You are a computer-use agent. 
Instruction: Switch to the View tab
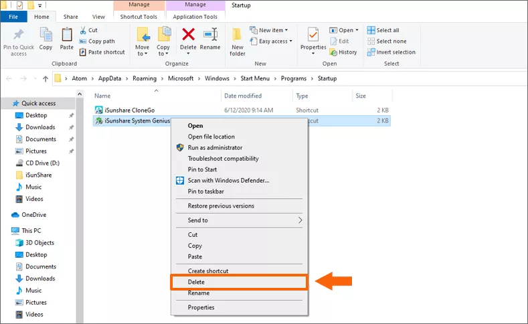point(98,17)
